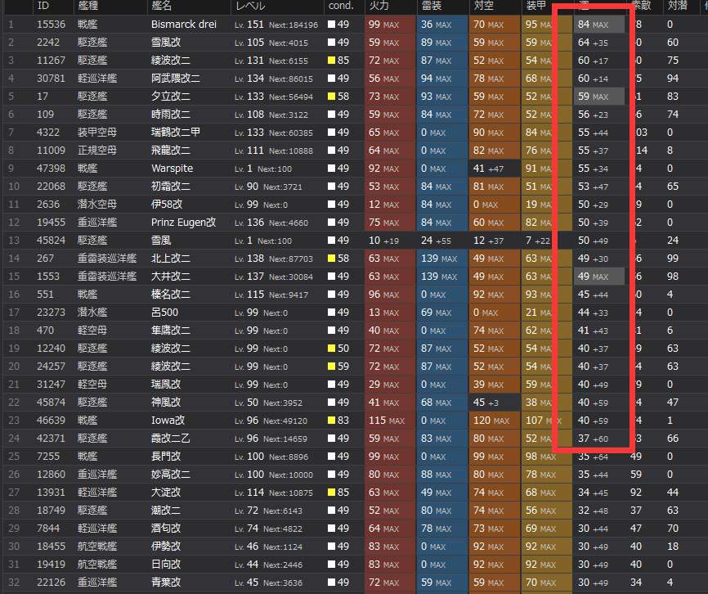708x594 pixels.
Task: Select the ship name 酒匂改
Action: tap(166, 529)
